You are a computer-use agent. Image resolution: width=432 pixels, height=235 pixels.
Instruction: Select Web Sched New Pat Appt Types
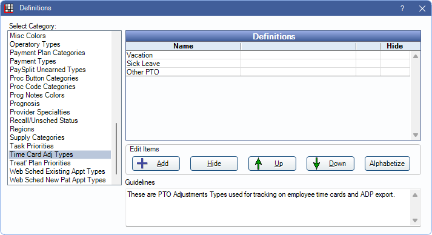[60, 180]
